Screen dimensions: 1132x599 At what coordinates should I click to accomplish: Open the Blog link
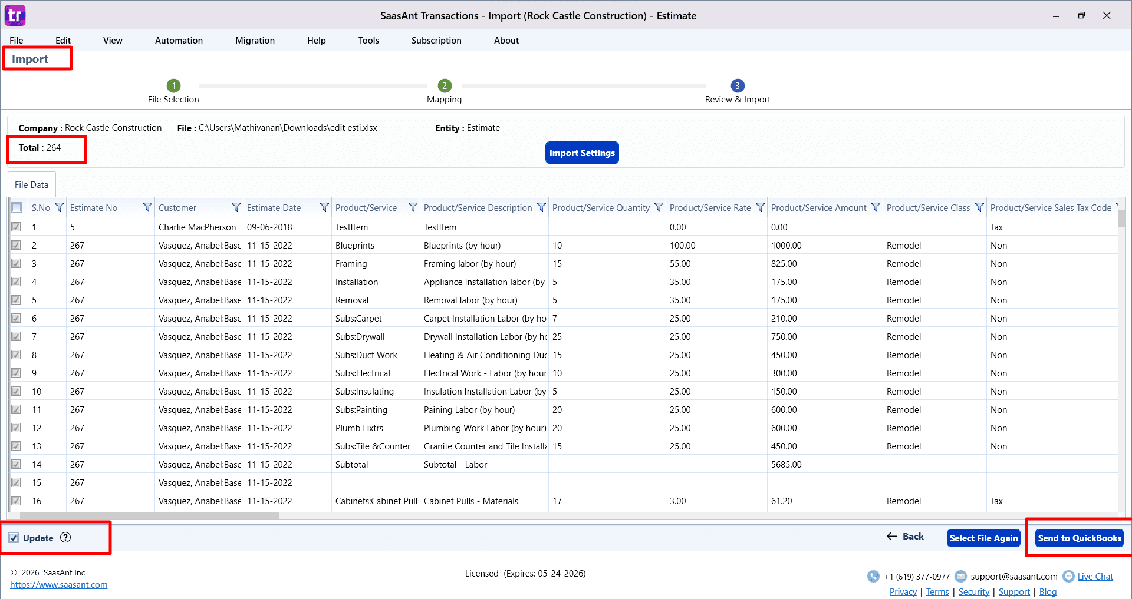pyautogui.click(x=1048, y=592)
